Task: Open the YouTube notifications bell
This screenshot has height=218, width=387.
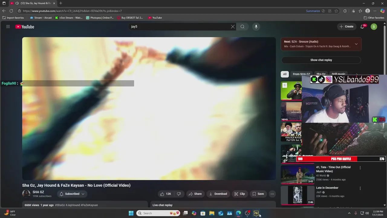Action: (x=363, y=27)
